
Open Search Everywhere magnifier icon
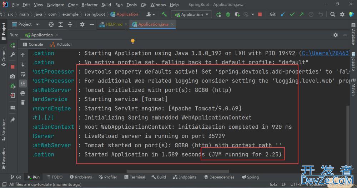(333, 15)
